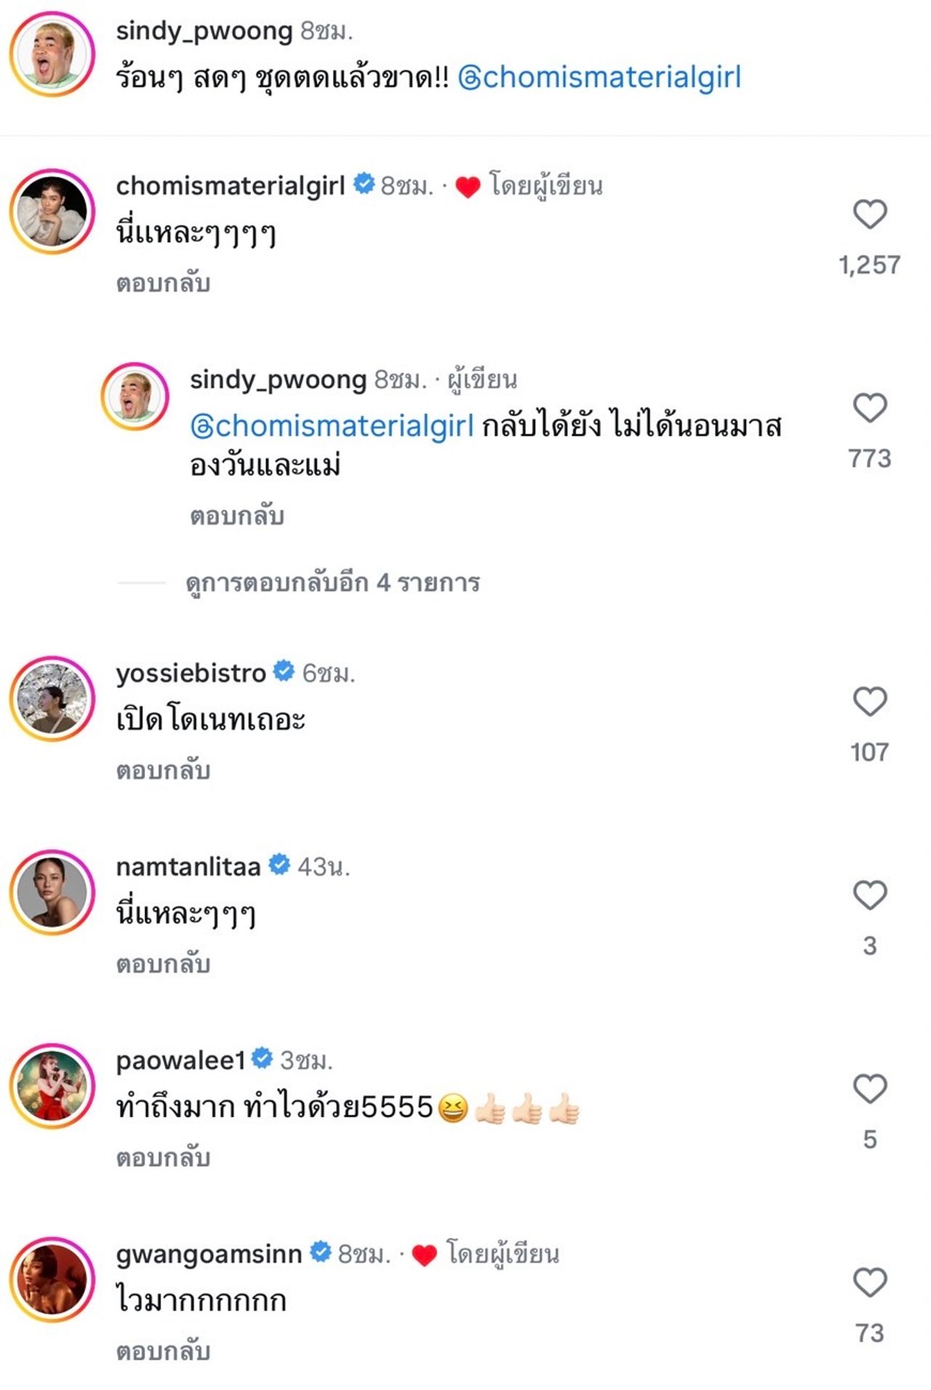Reply to gwangoamsinn's comment
This screenshot has height=1390, width=931.
(x=163, y=1351)
